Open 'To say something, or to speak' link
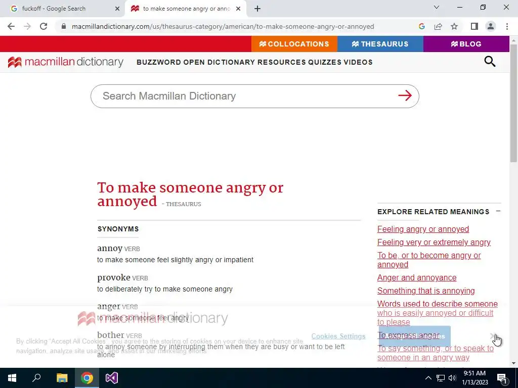Screen dimensions: 518x388 tap(436, 353)
